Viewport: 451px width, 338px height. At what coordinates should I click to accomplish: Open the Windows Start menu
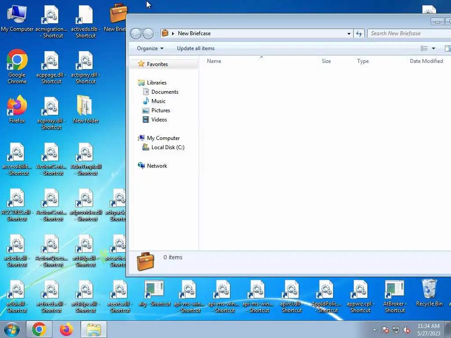[x=12, y=329]
